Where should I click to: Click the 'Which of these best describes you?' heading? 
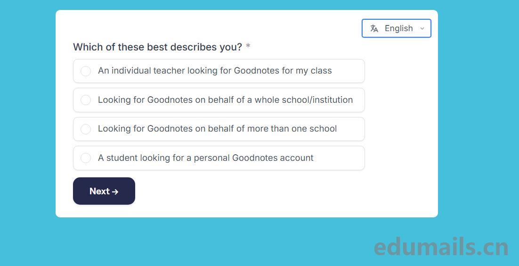coord(157,47)
